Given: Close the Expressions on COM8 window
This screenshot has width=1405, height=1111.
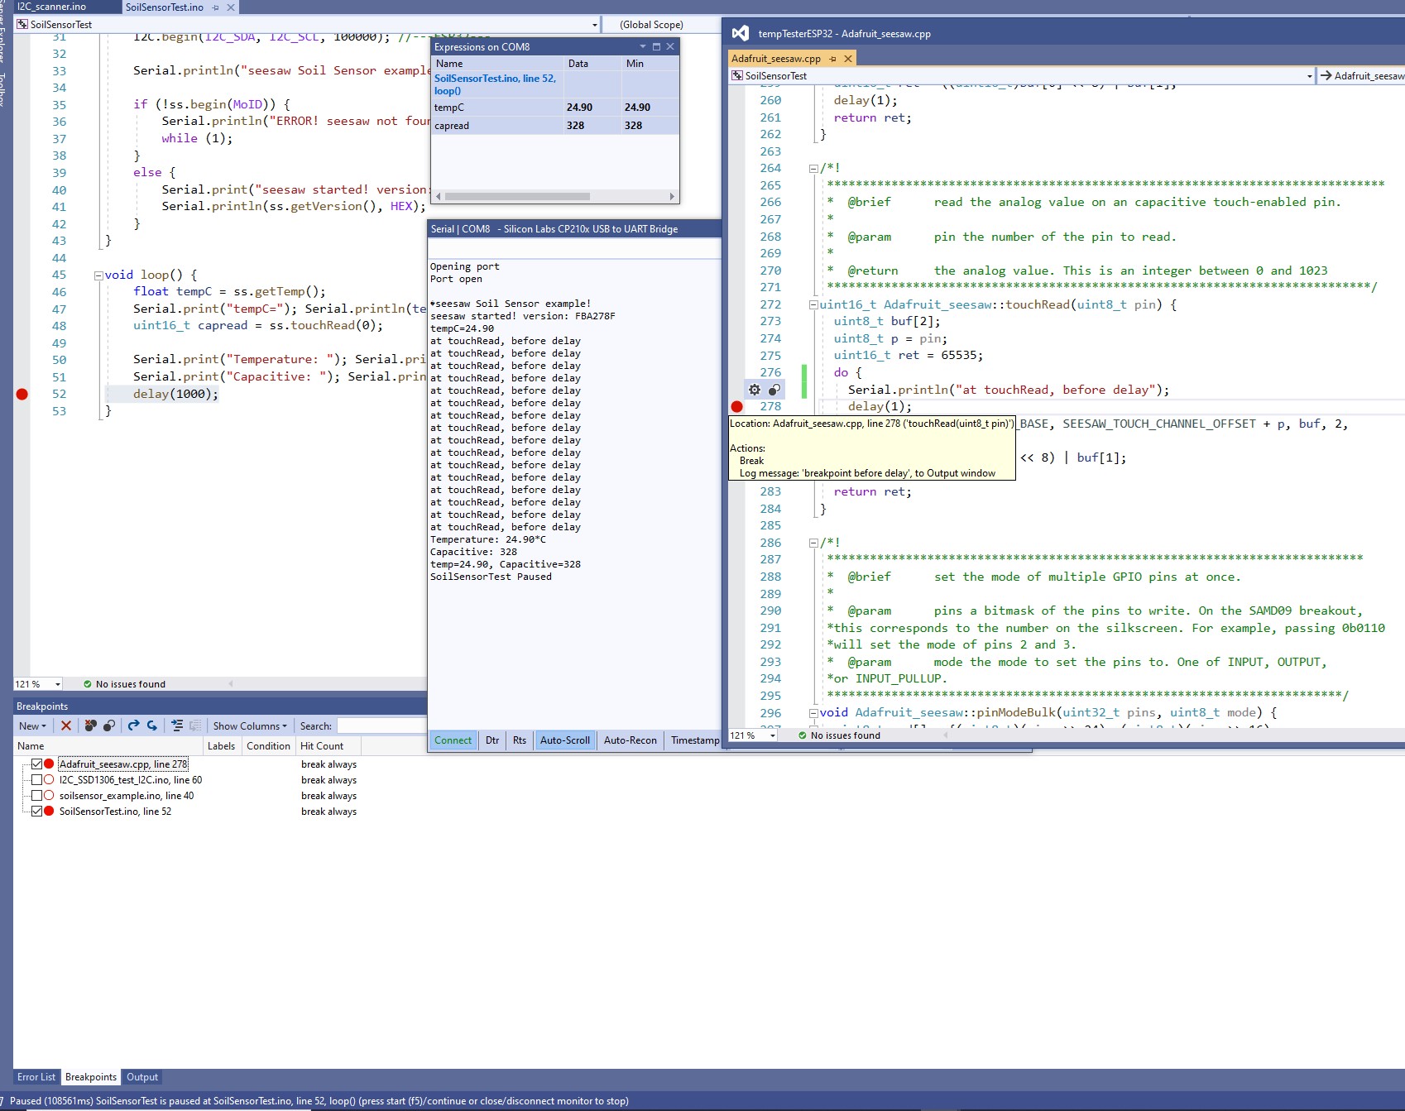Looking at the screenshot, I should 670,46.
